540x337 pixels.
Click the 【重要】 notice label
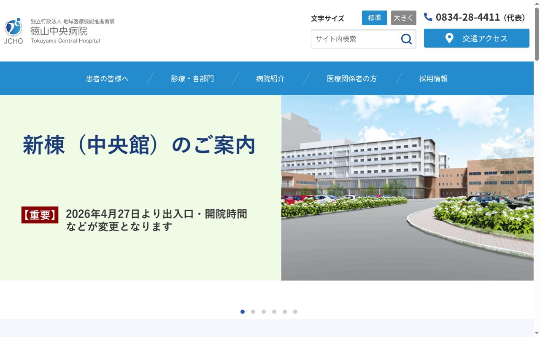(40, 215)
